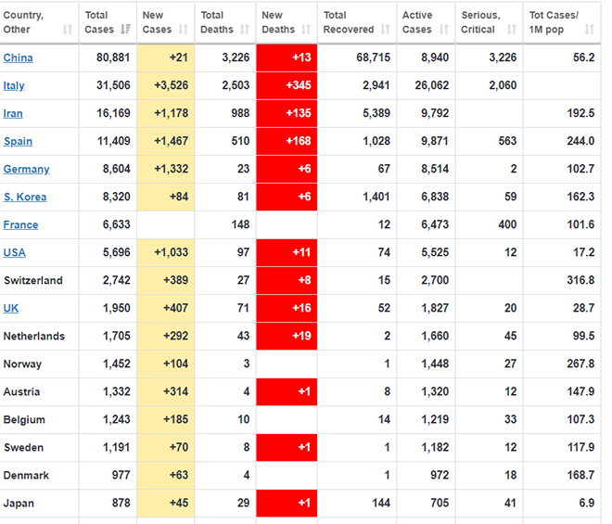Click Italy's new deaths +345 cell

coord(287,85)
